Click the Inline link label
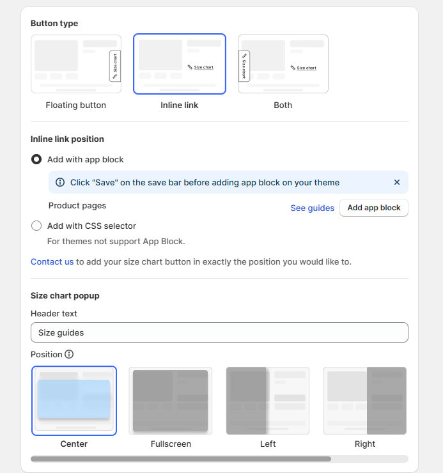This screenshot has height=473, width=443. (180, 105)
